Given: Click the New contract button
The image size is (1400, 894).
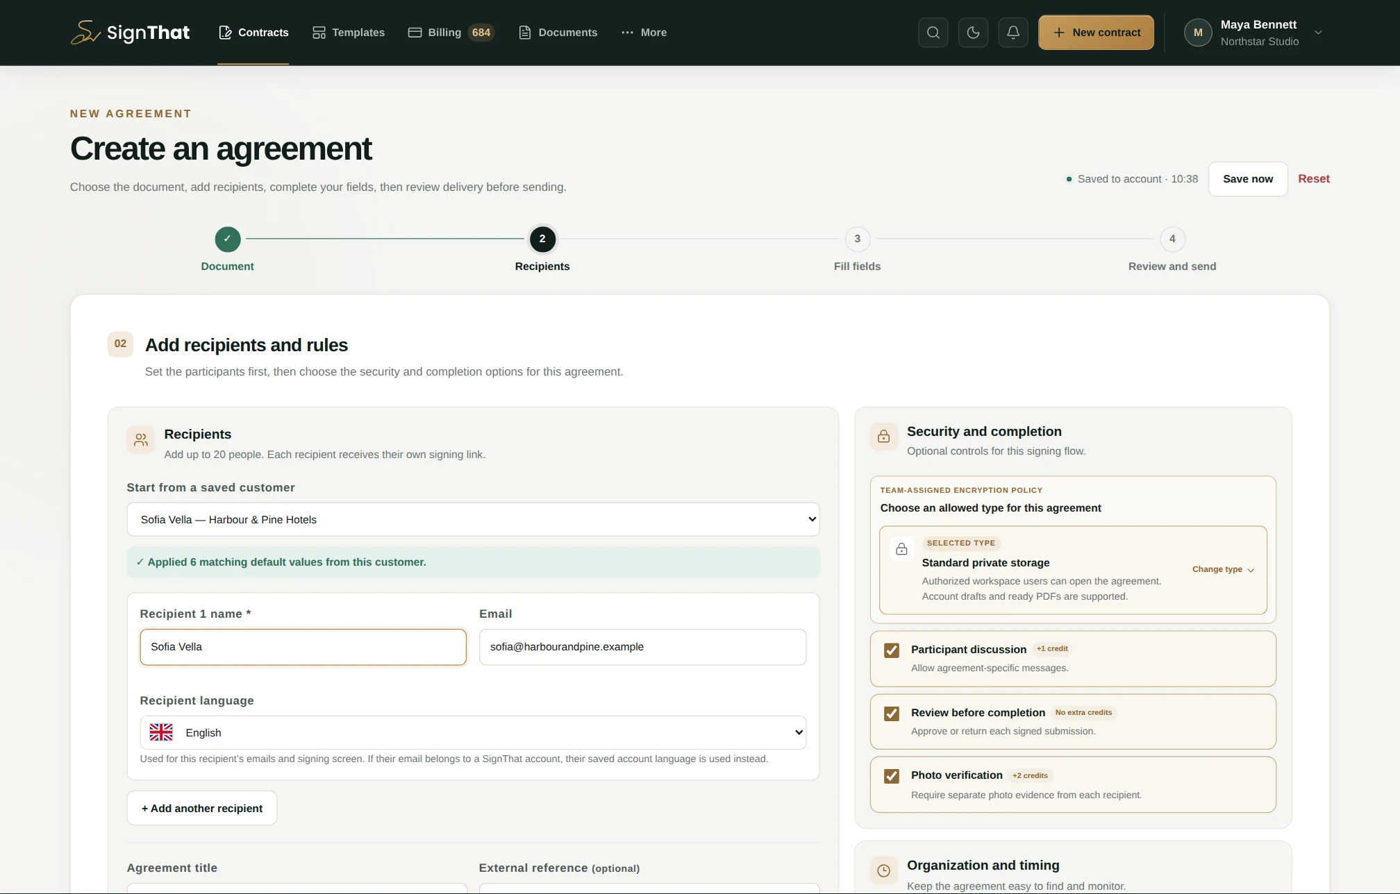Looking at the screenshot, I should coord(1096,33).
